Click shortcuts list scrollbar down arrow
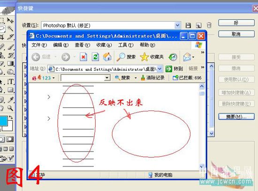This screenshot has width=258, height=191. (212, 133)
